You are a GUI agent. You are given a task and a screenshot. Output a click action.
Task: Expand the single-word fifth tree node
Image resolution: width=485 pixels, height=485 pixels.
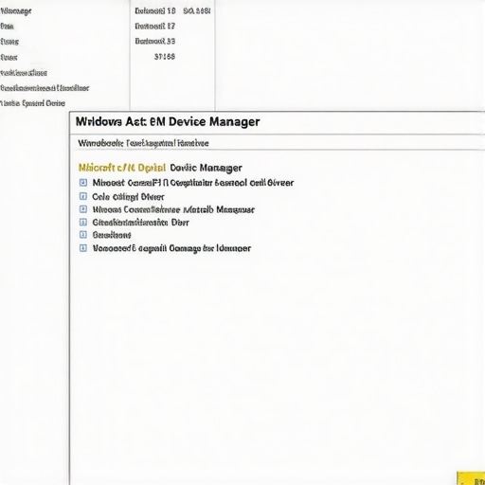point(83,235)
